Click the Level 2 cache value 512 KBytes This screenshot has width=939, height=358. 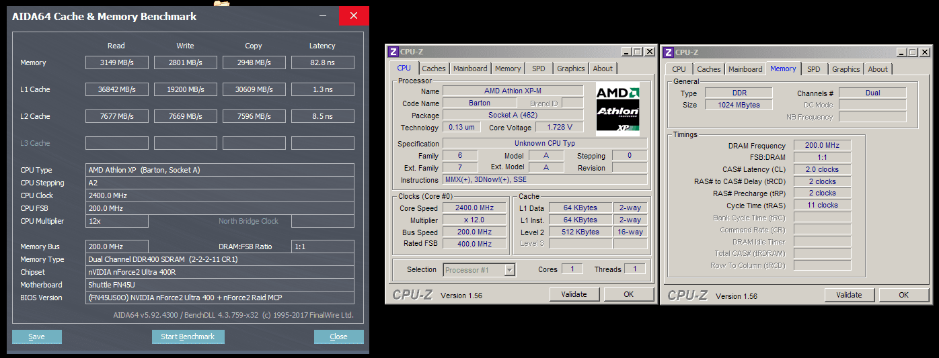[580, 232]
